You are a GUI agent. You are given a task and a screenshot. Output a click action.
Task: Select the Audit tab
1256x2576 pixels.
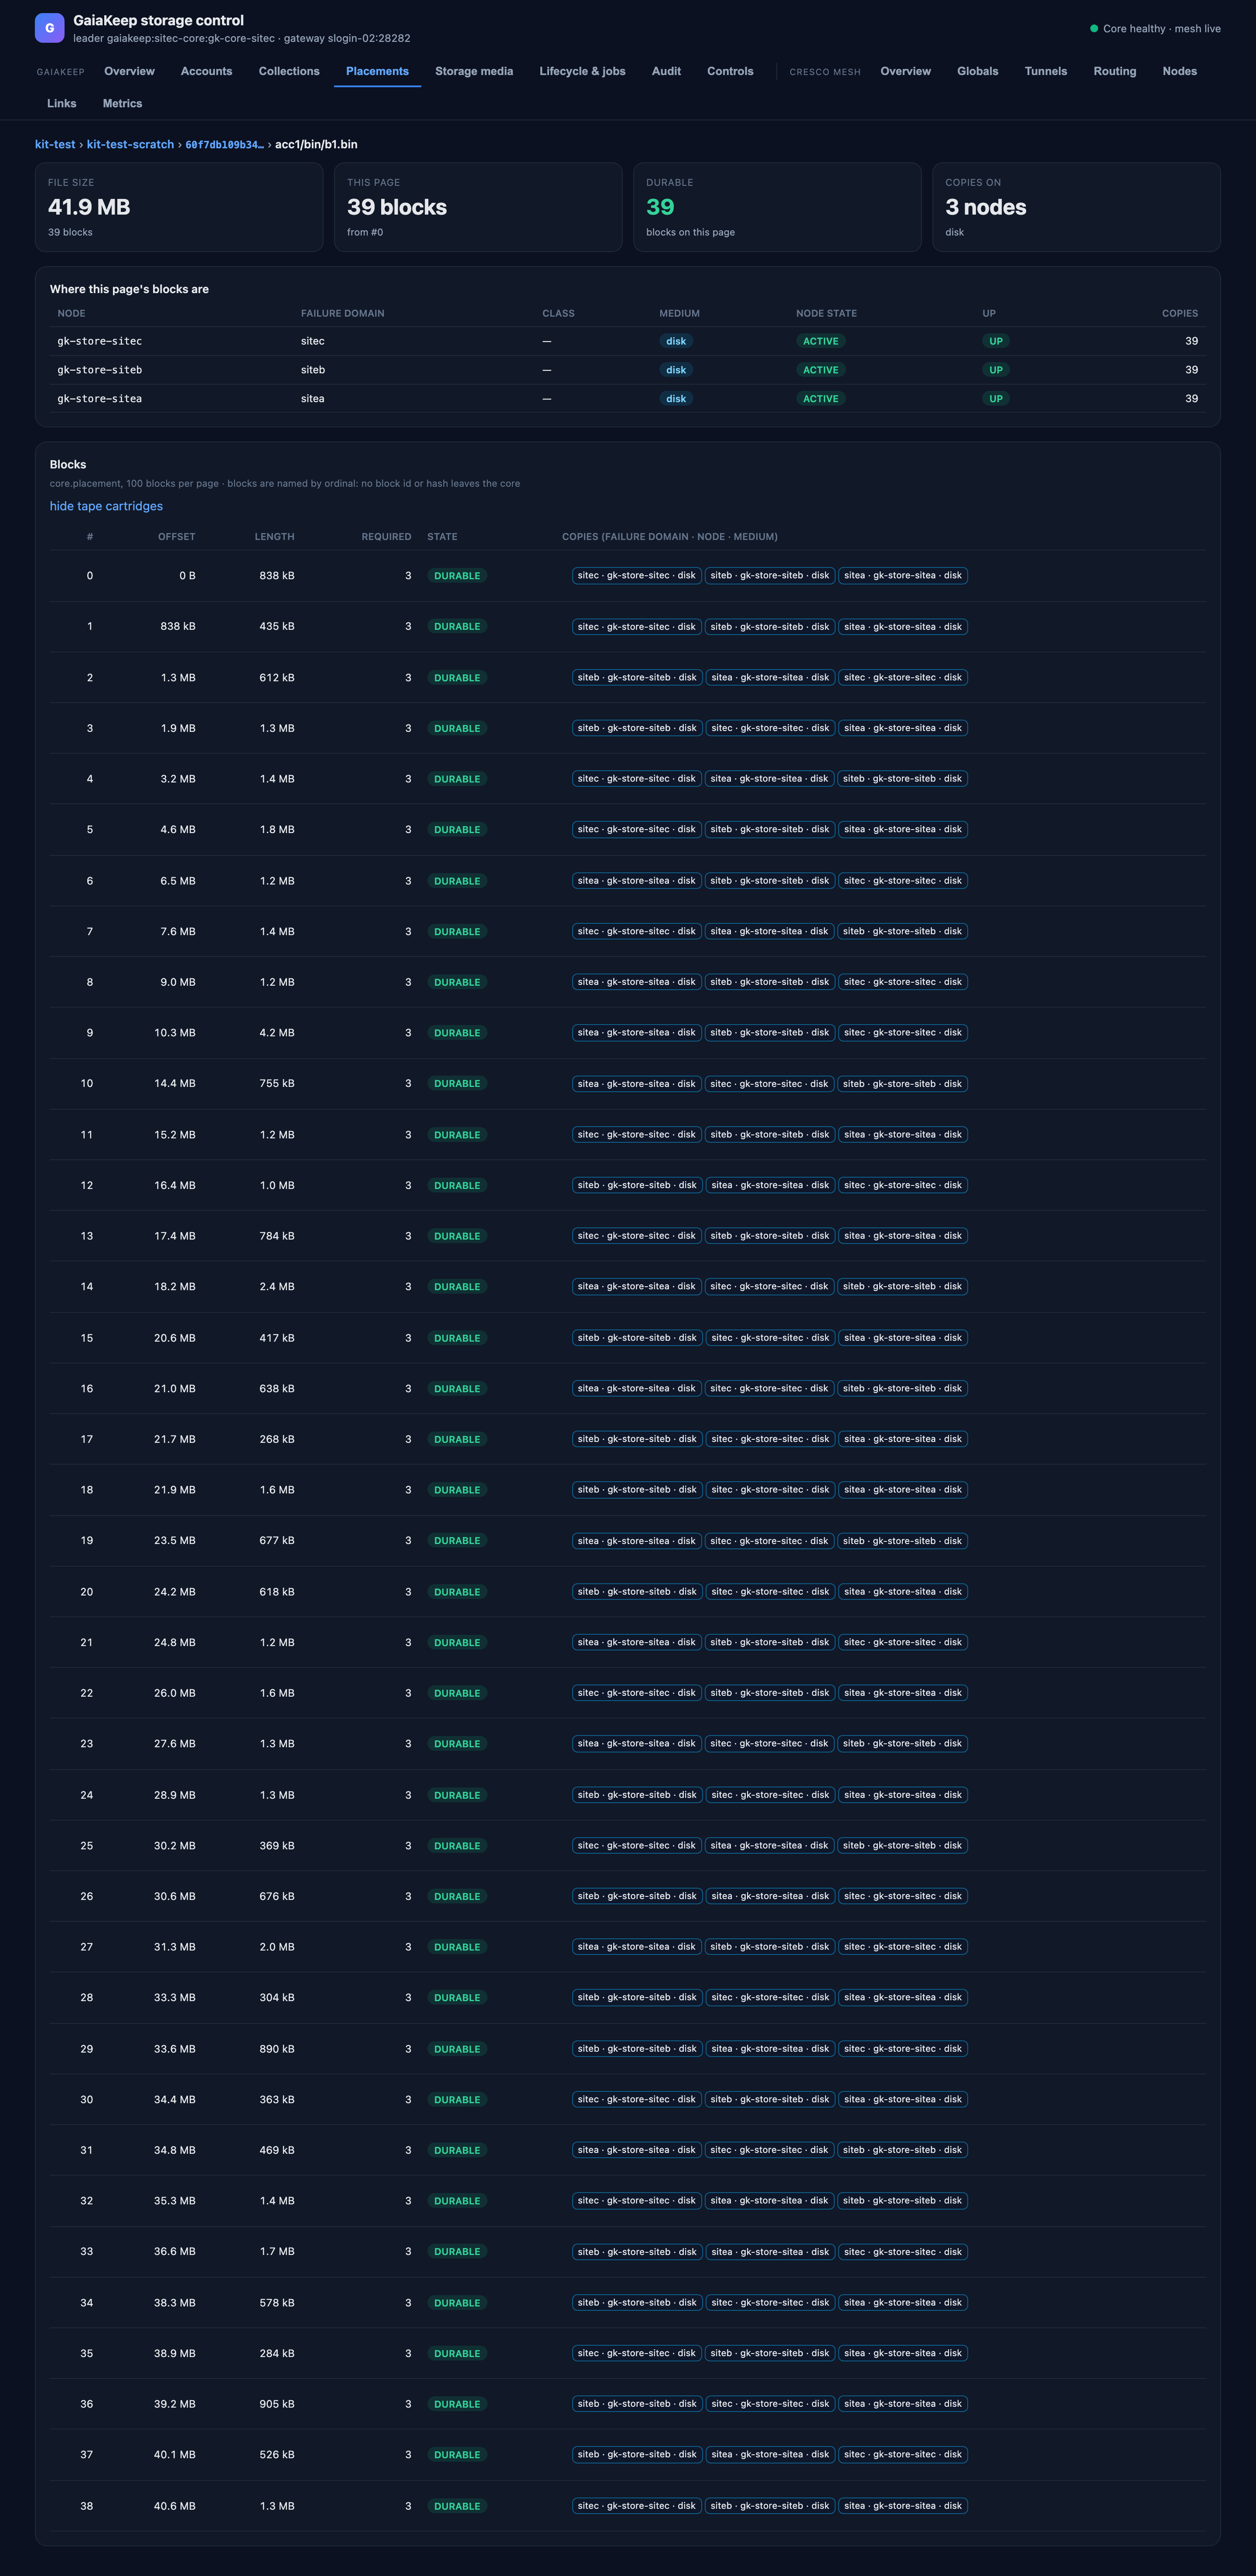(666, 71)
